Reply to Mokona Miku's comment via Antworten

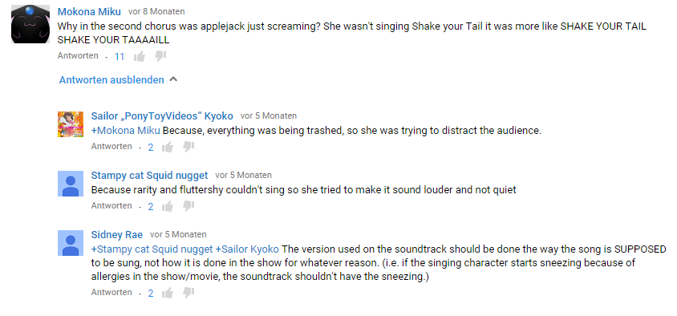coord(78,55)
